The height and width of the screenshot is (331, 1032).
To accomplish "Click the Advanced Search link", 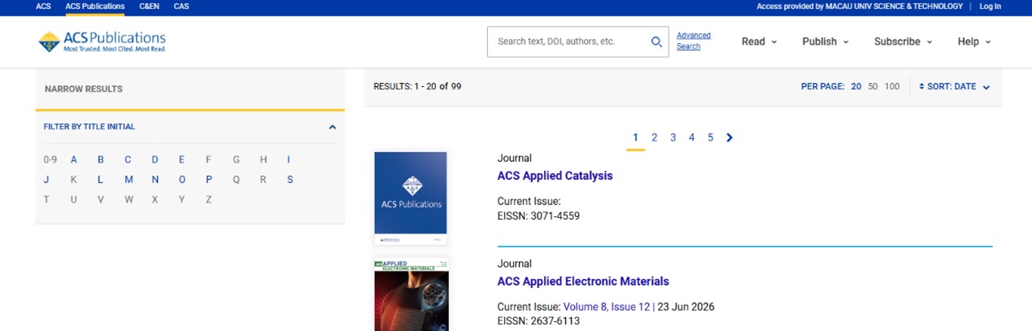I will [x=694, y=41].
